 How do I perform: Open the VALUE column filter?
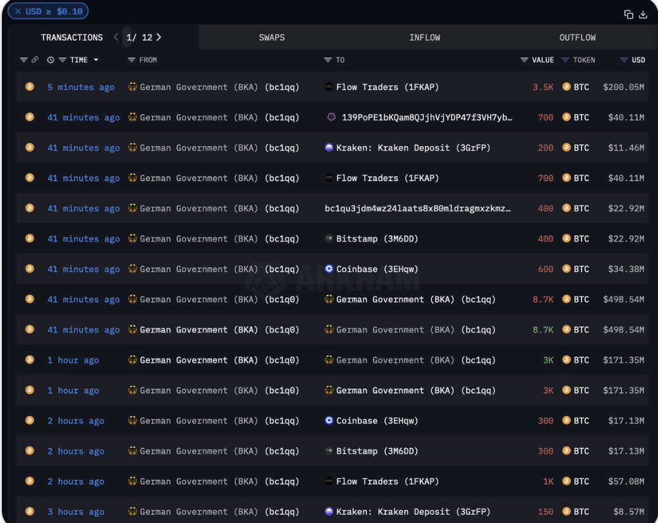point(524,60)
